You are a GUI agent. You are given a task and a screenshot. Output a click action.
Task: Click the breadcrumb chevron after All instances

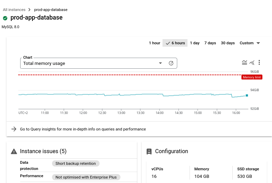(x=29, y=10)
